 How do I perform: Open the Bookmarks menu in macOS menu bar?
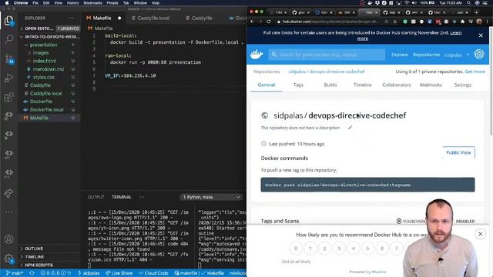(92, 3)
